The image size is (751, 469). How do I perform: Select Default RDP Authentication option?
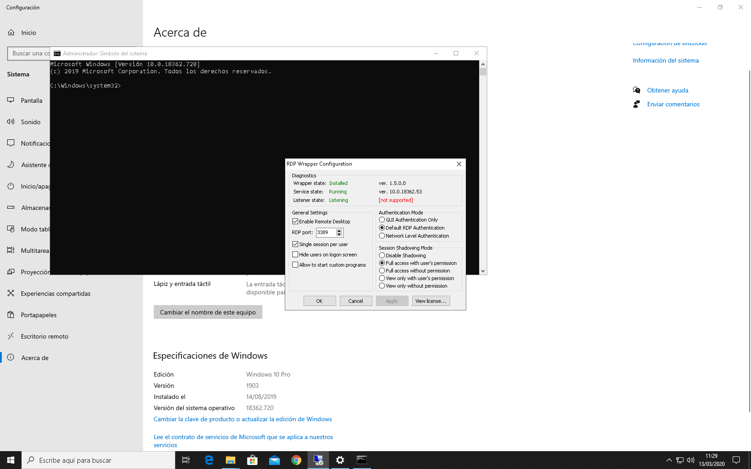(382, 228)
